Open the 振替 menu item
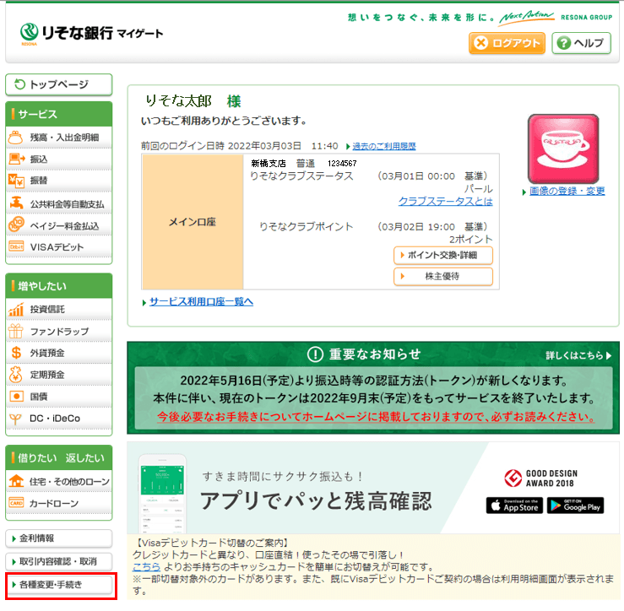624x611 pixels. (x=59, y=181)
